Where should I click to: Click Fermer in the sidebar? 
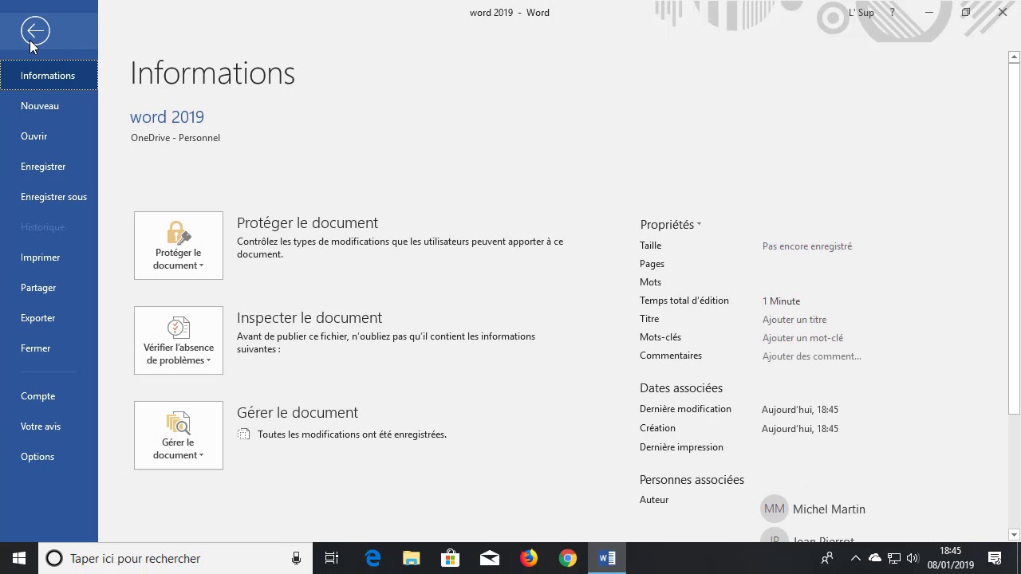(x=49, y=348)
